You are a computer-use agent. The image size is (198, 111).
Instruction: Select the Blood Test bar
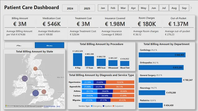pyautogui.click(x=125, y=64)
